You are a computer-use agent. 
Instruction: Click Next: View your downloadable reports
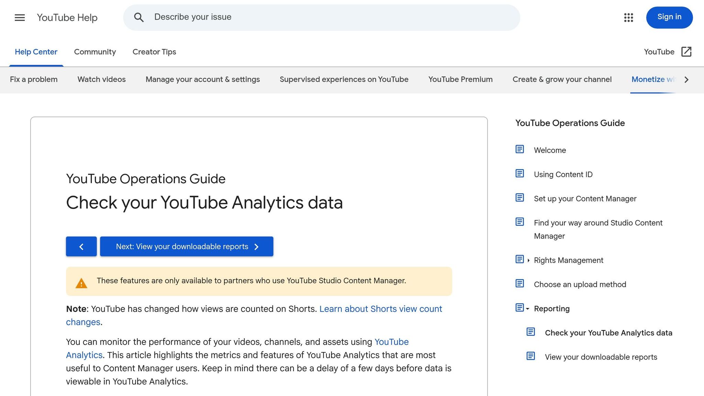click(187, 246)
